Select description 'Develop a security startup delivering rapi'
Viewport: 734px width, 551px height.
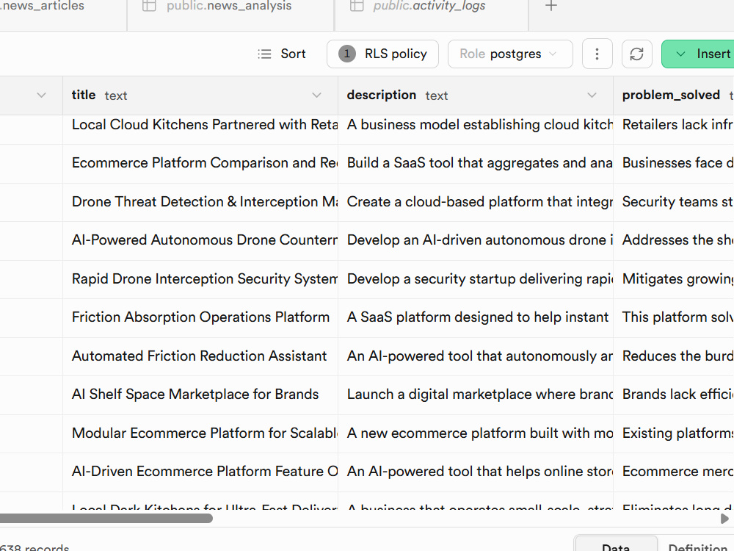pyautogui.click(x=476, y=279)
